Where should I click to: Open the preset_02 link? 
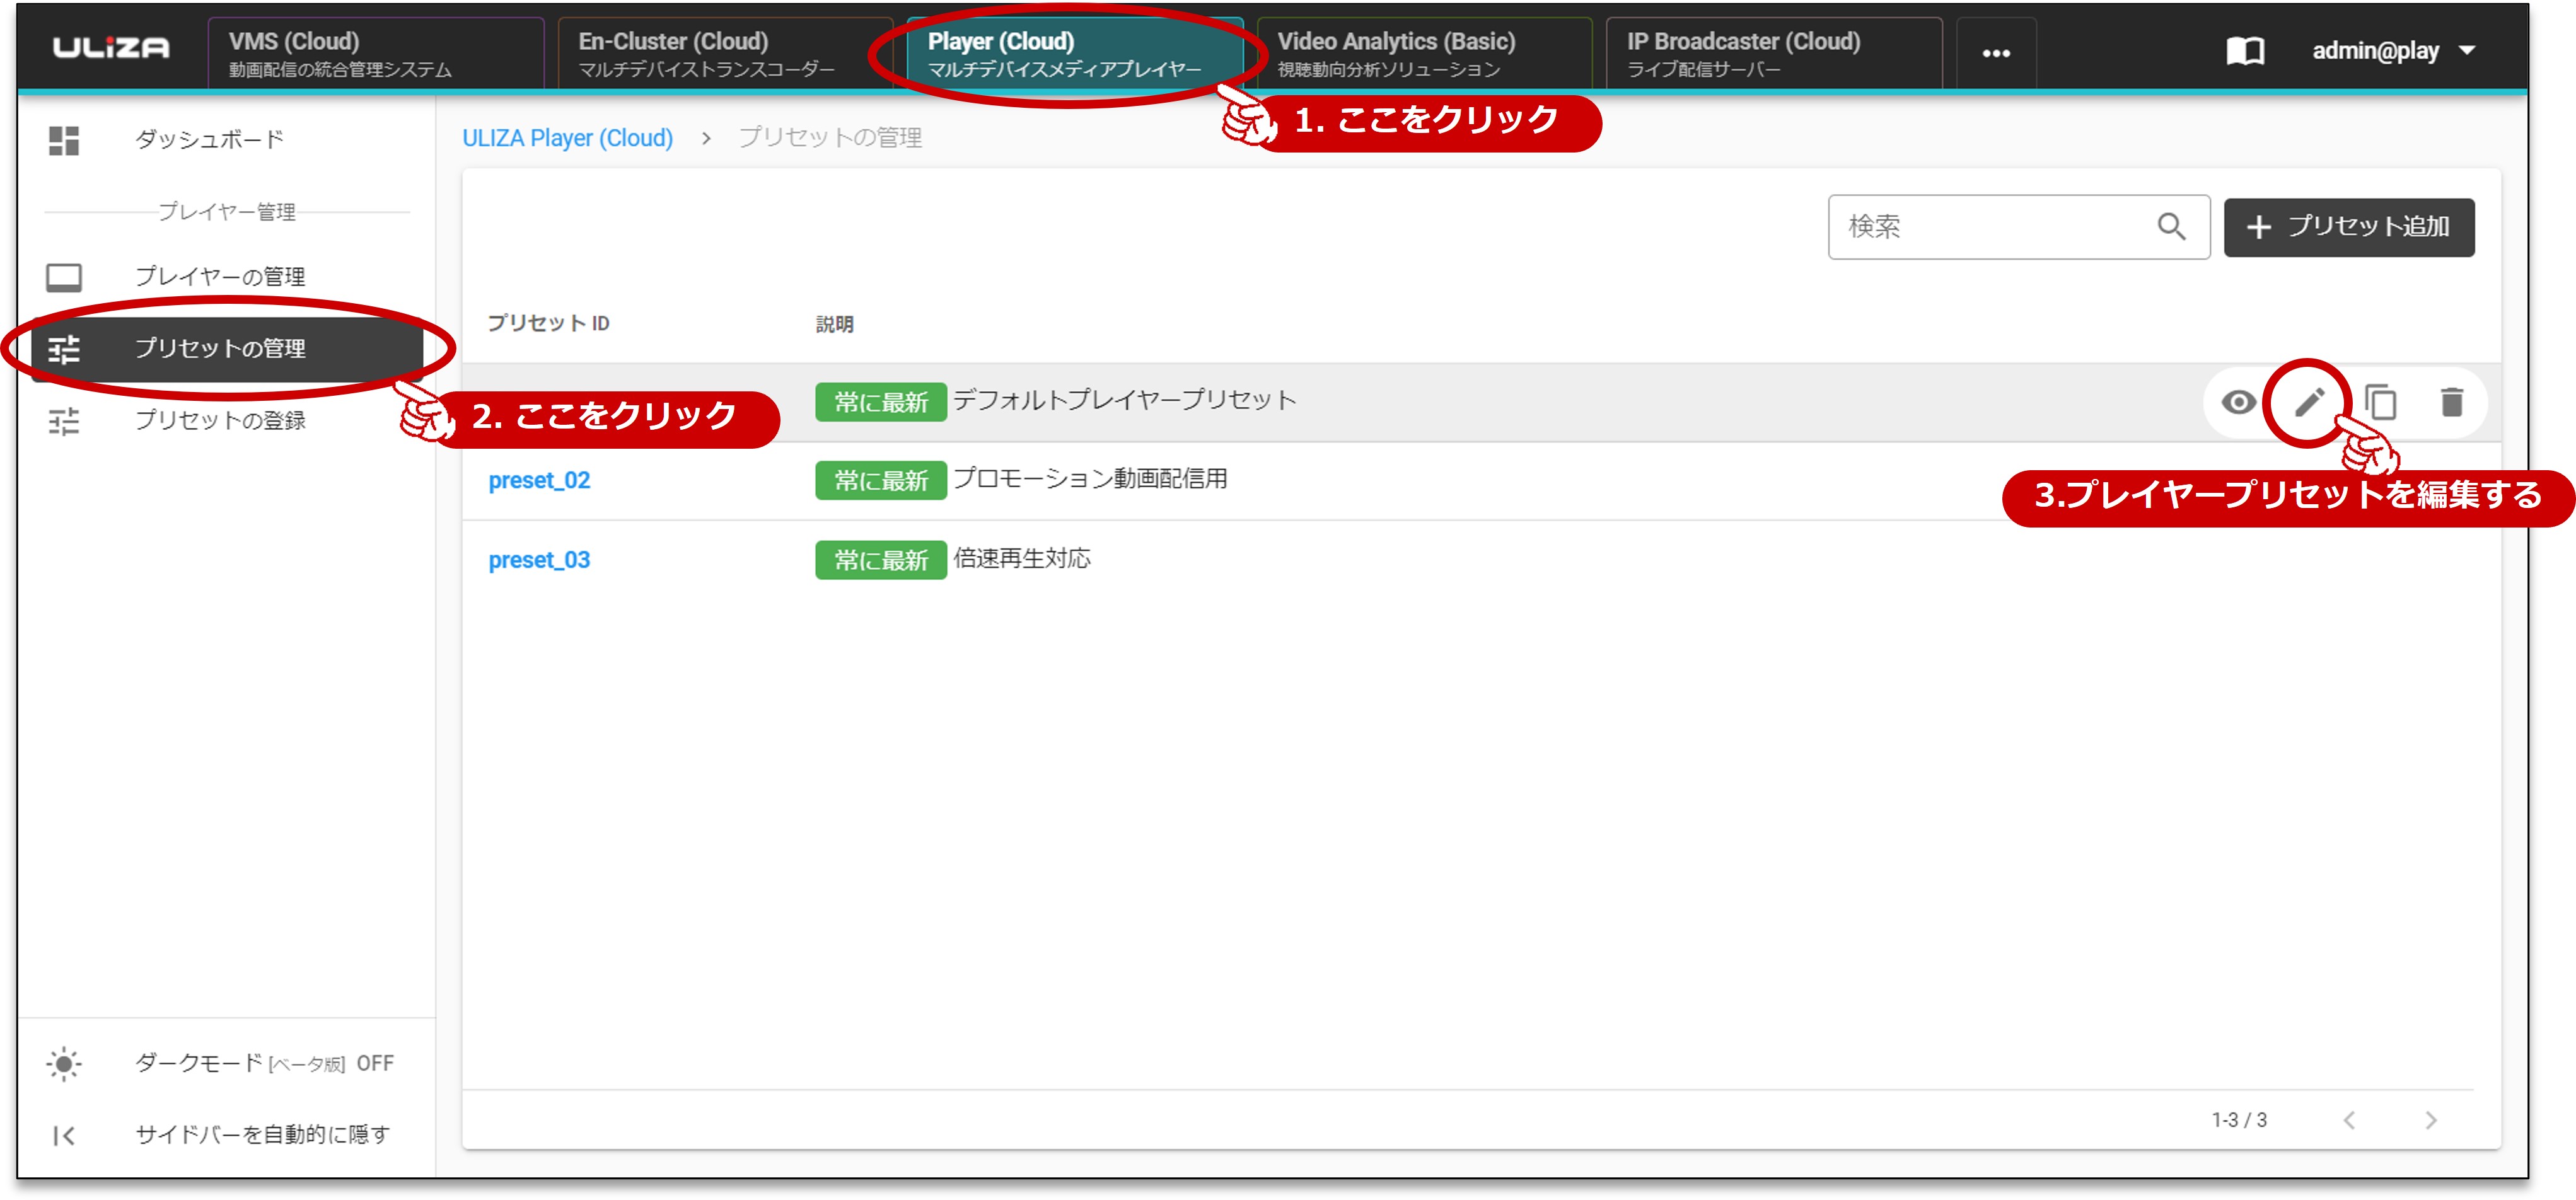539,481
